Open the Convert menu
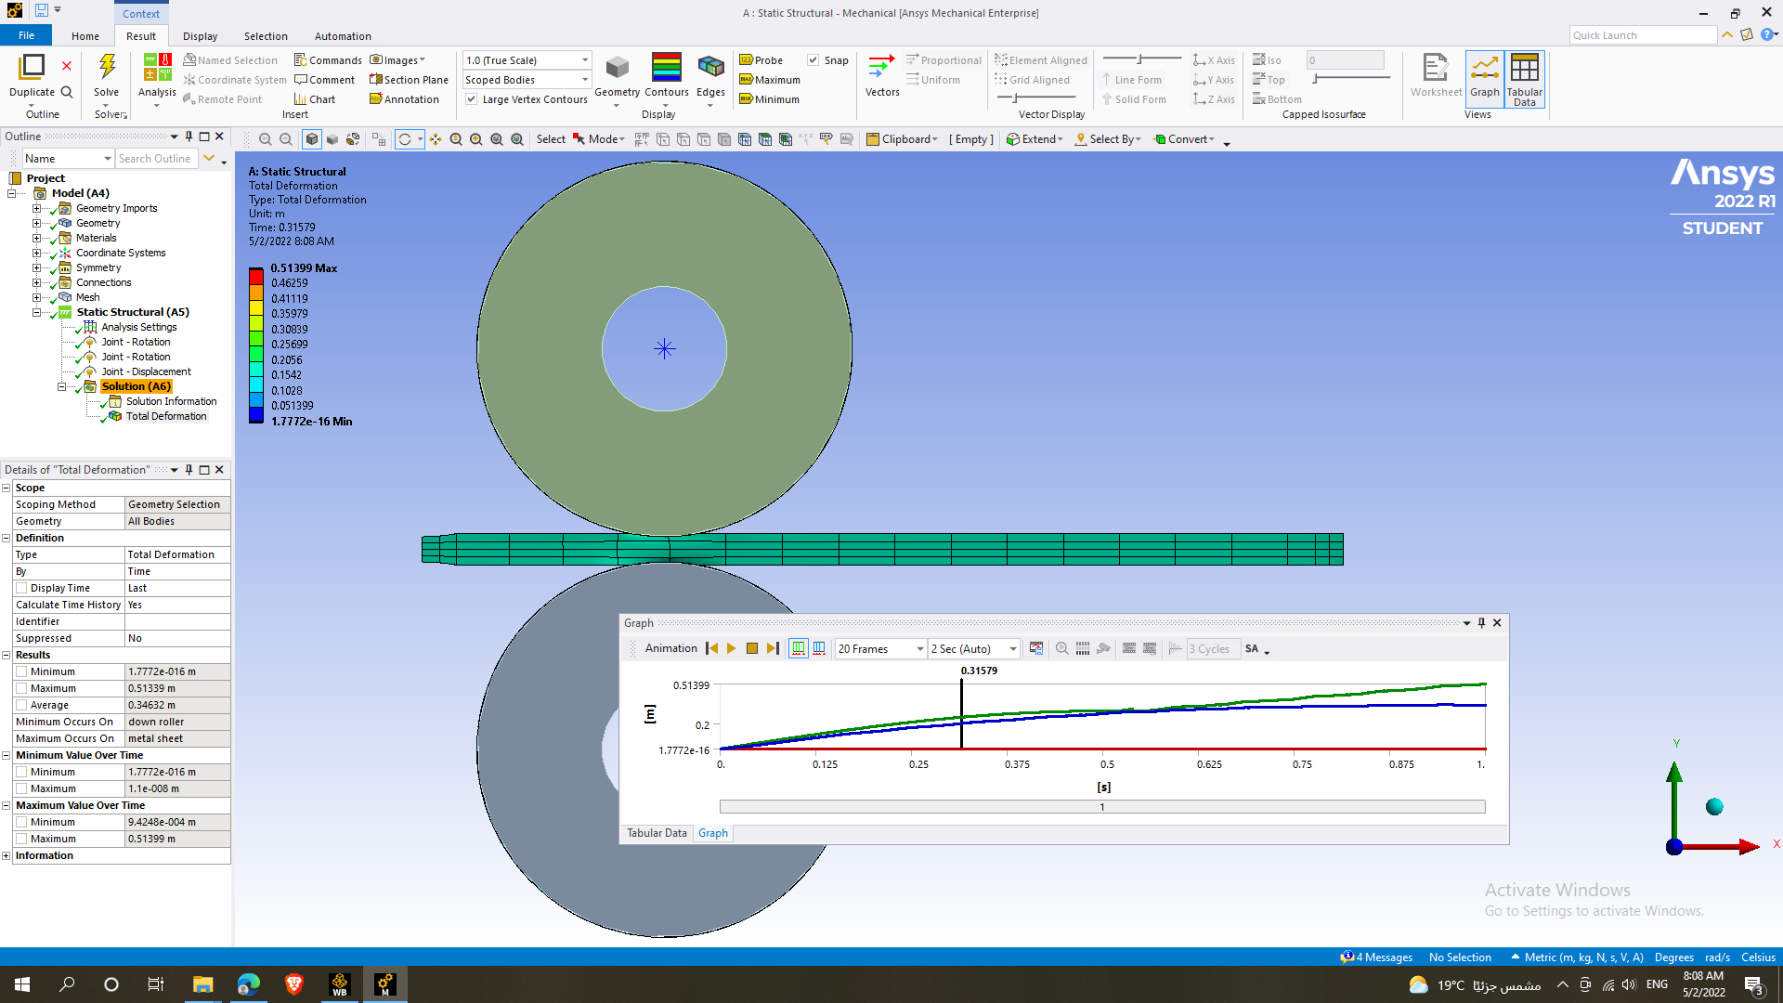This screenshot has width=1783, height=1003. 1184,139
